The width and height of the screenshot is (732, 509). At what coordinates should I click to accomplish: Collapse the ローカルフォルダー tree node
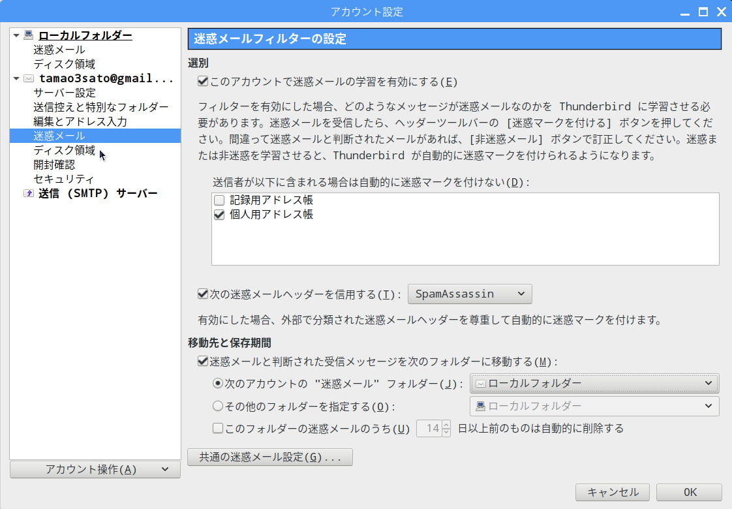16,35
